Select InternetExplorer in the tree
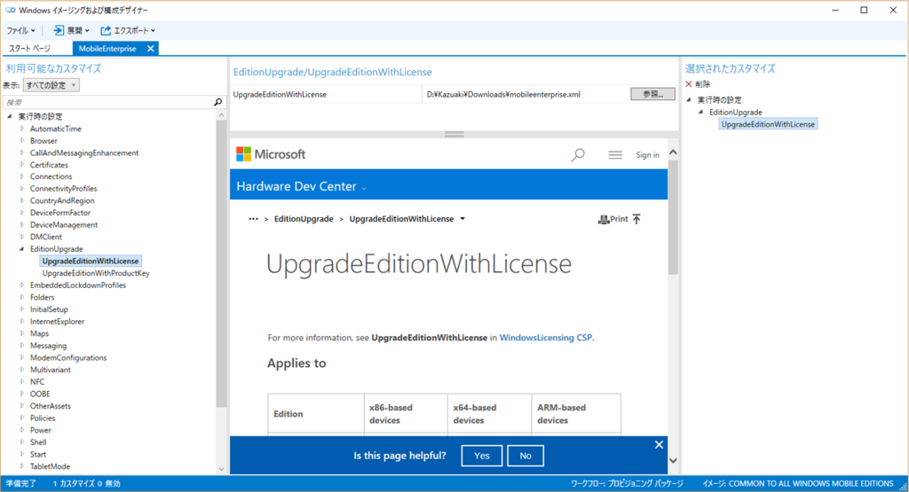The width and height of the screenshot is (909, 492). click(x=57, y=321)
